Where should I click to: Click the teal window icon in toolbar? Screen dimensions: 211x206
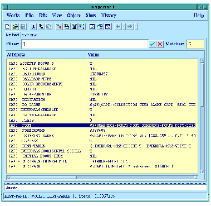(100, 26)
